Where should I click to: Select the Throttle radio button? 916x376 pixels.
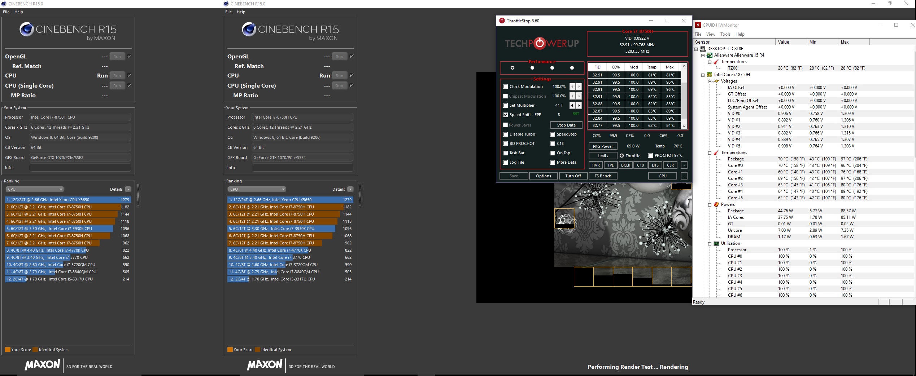tap(621, 156)
